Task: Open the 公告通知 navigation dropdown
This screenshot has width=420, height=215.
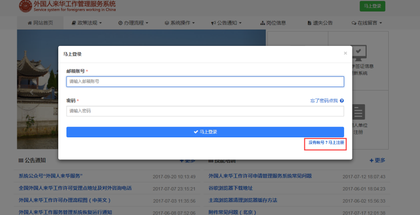Action: pos(227,23)
